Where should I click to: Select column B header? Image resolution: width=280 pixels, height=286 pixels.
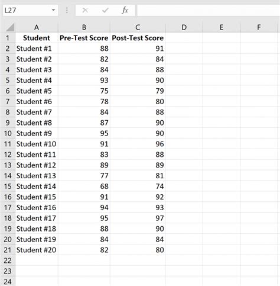point(84,27)
